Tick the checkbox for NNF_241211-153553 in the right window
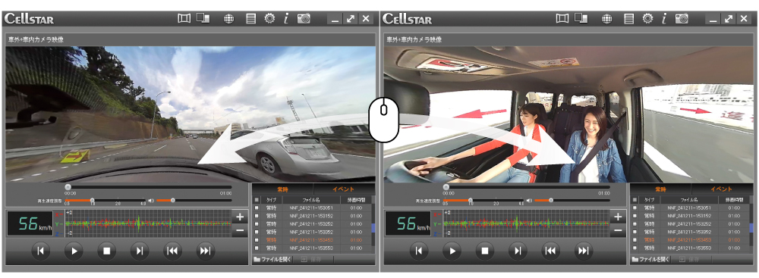Screen dimensions: 759x278 634,248
